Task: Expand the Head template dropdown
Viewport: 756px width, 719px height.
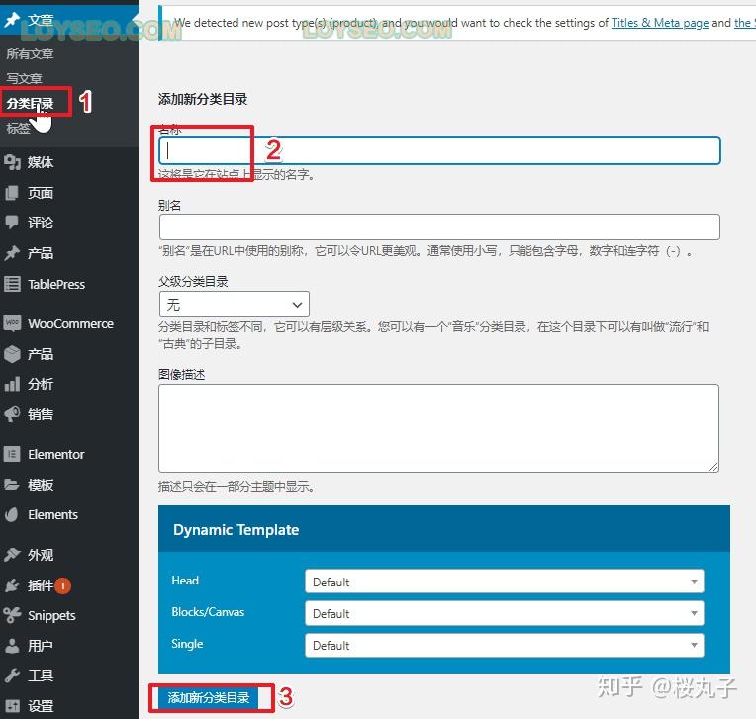Action: [505, 582]
